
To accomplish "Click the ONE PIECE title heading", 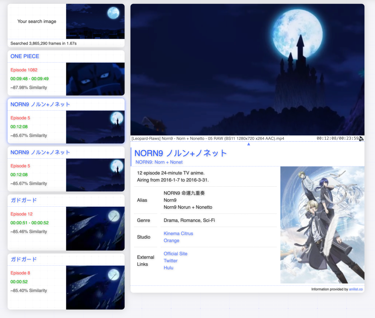I will pos(25,56).
